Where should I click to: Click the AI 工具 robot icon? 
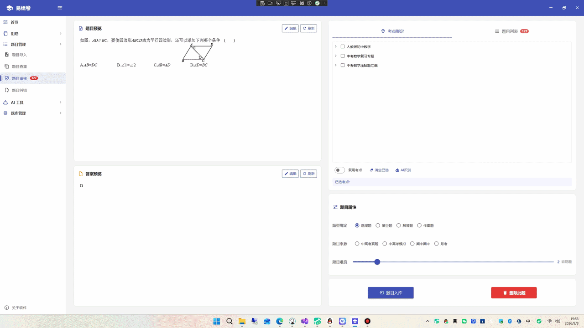[5, 102]
